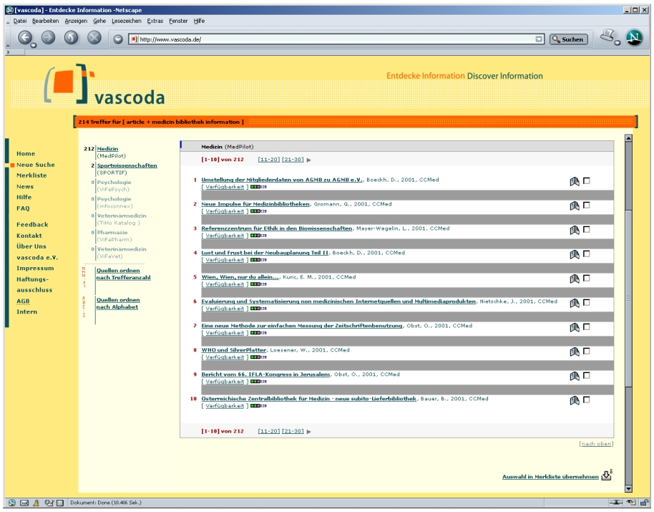The width and height of the screenshot is (654, 512).
Task: Click the vascoda logo
Action: 104,84
